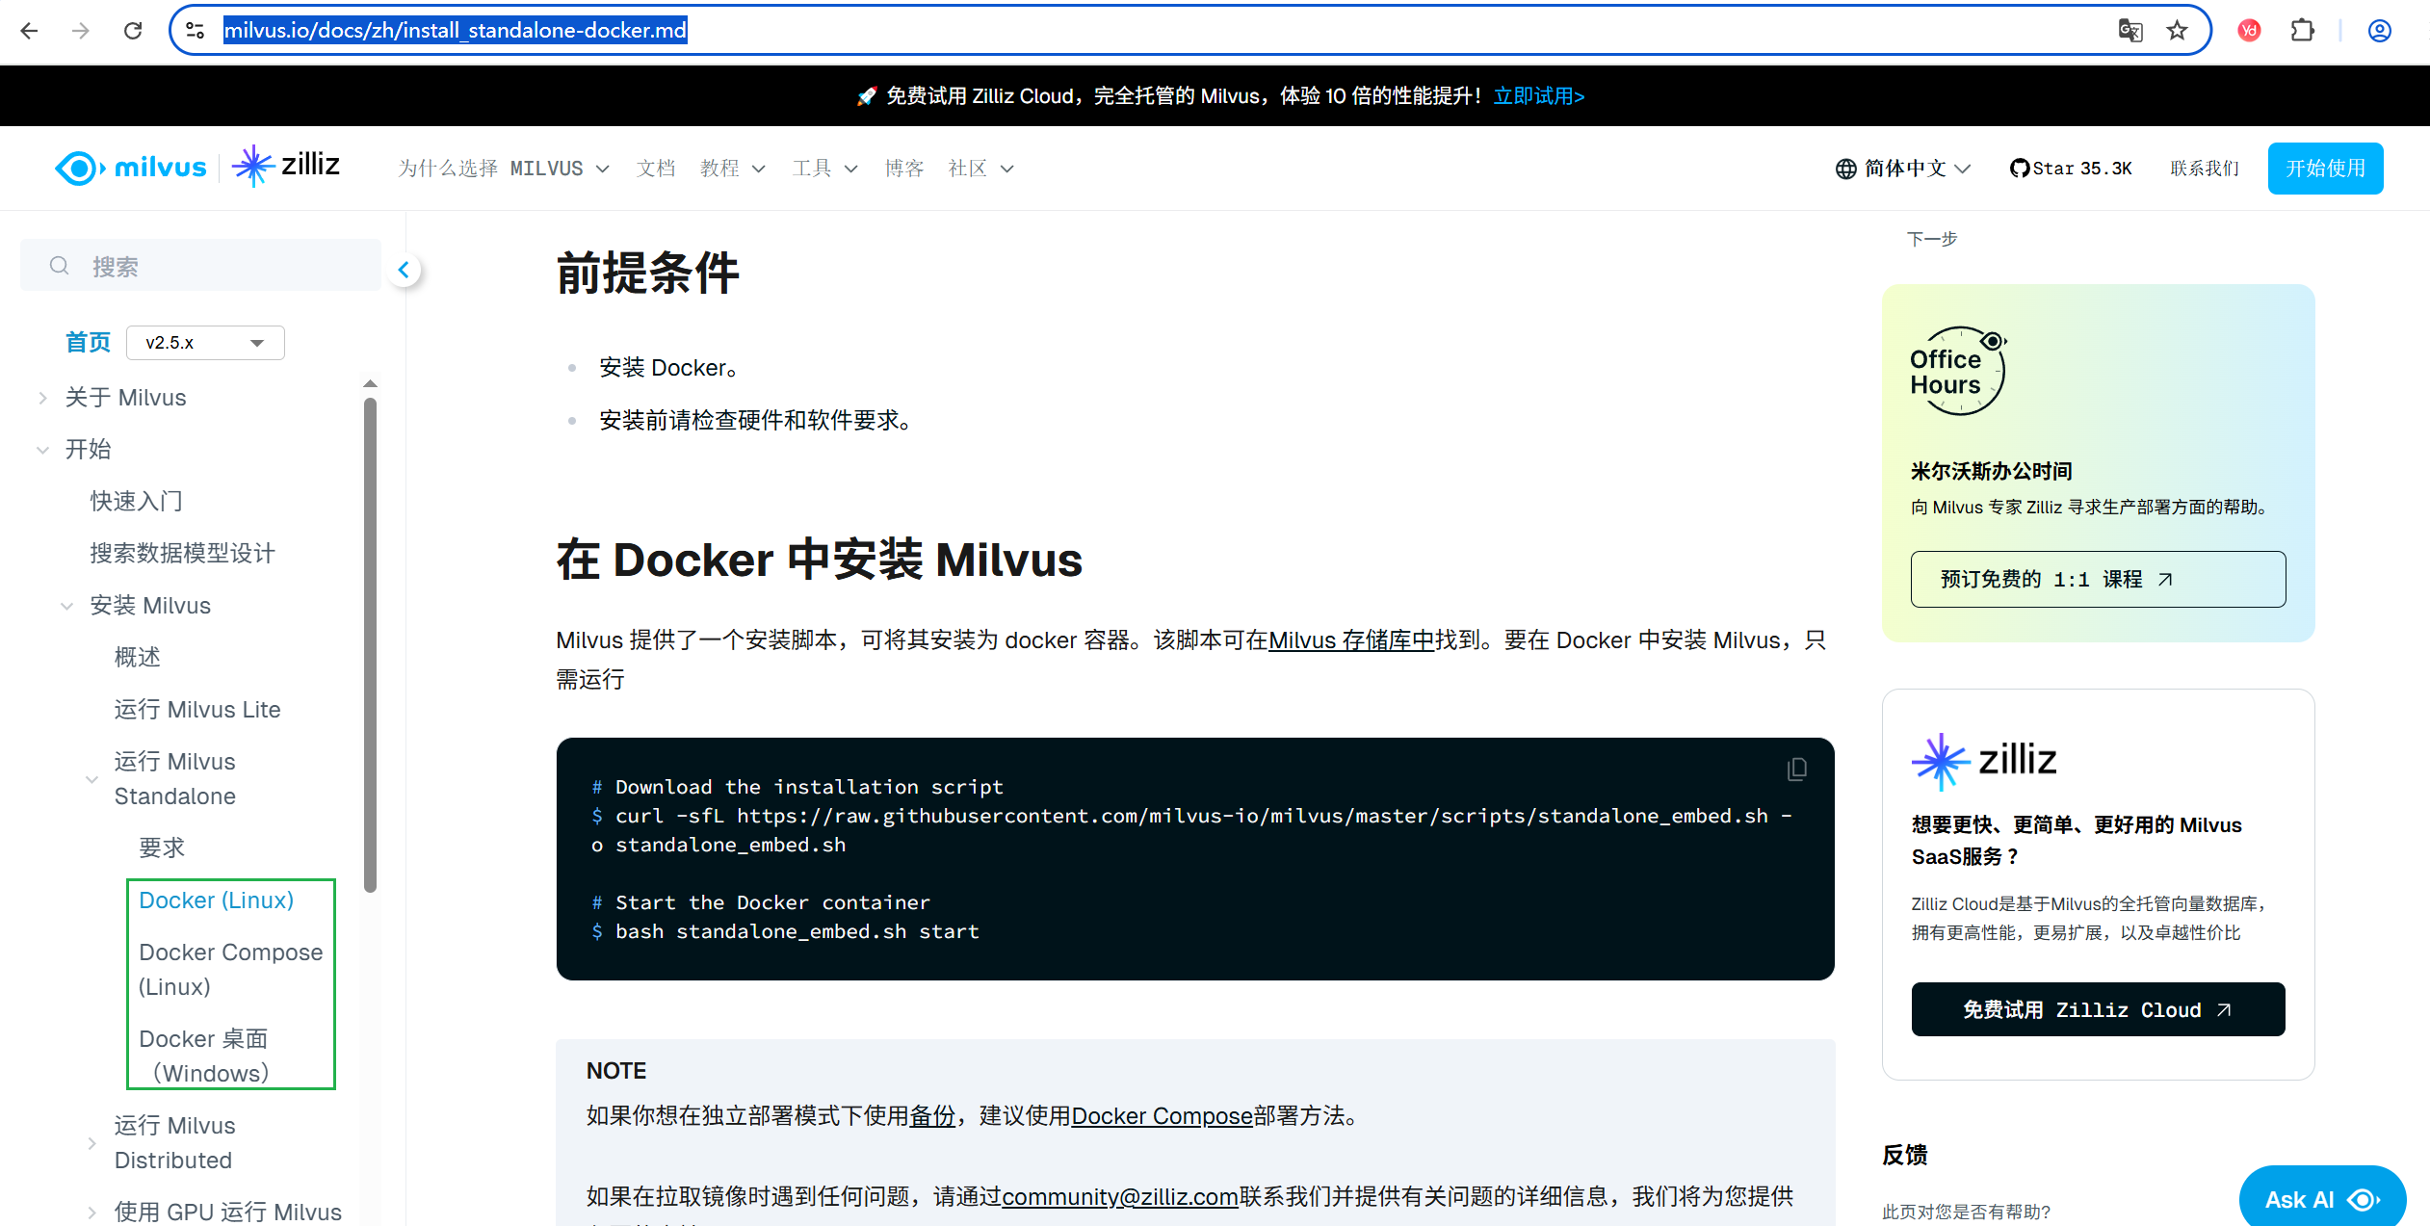Copy the installation script using the copy icon
Image resolution: width=2430 pixels, height=1226 pixels.
[1797, 770]
